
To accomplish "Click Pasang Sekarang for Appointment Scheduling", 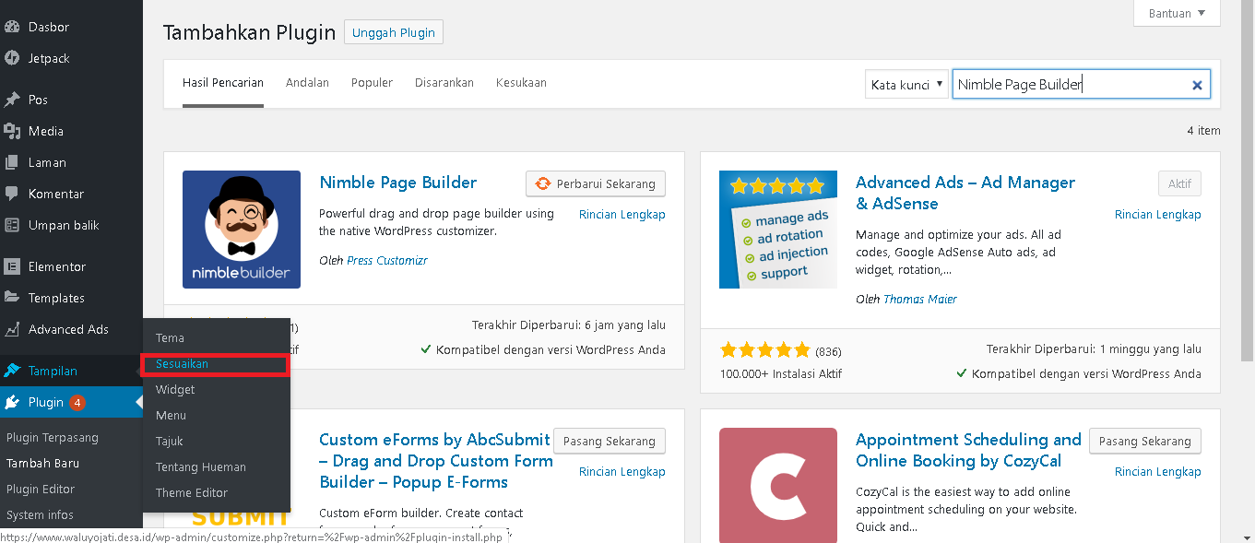I will tap(1145, 441).
